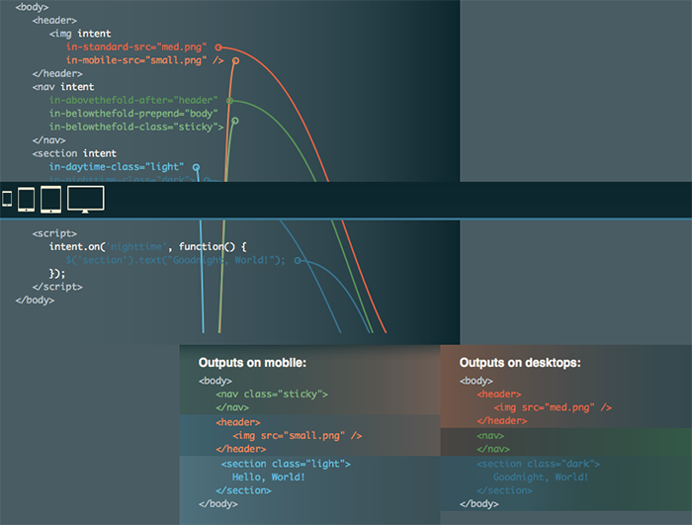Click the '<nav intent' code line
Viewport: 692px width, 525px height.
click(63, 87)
